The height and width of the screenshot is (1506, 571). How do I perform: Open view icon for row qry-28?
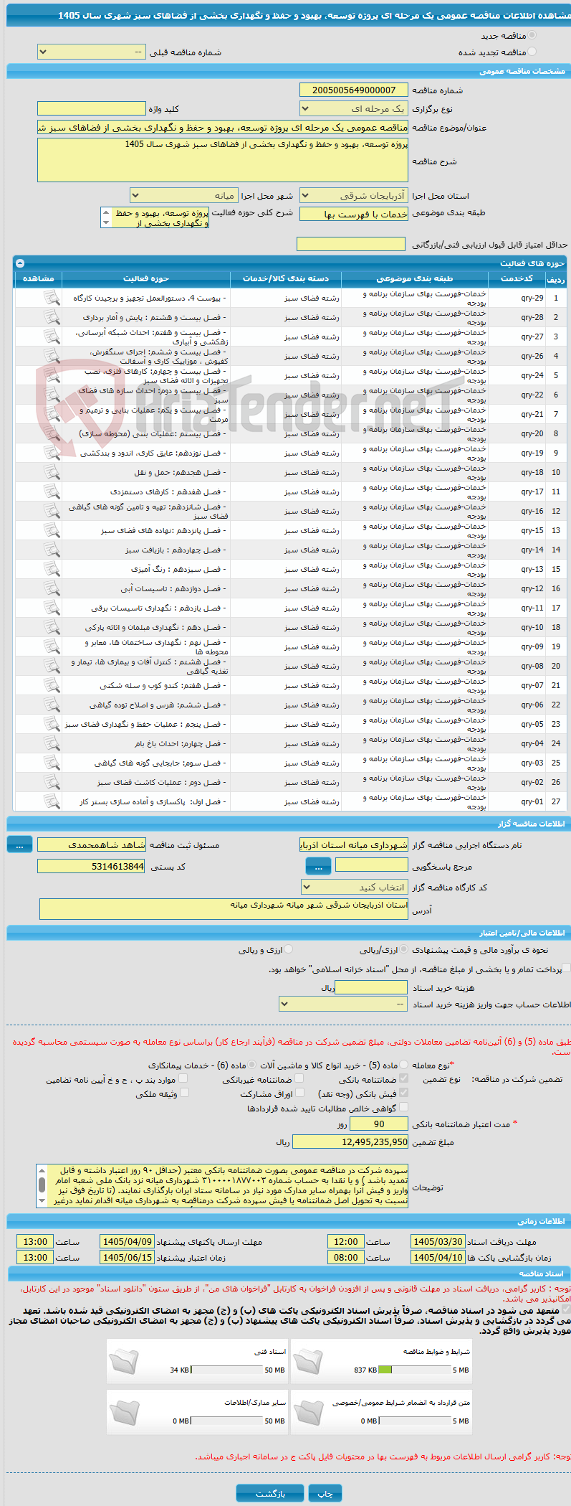click(52, 317)
